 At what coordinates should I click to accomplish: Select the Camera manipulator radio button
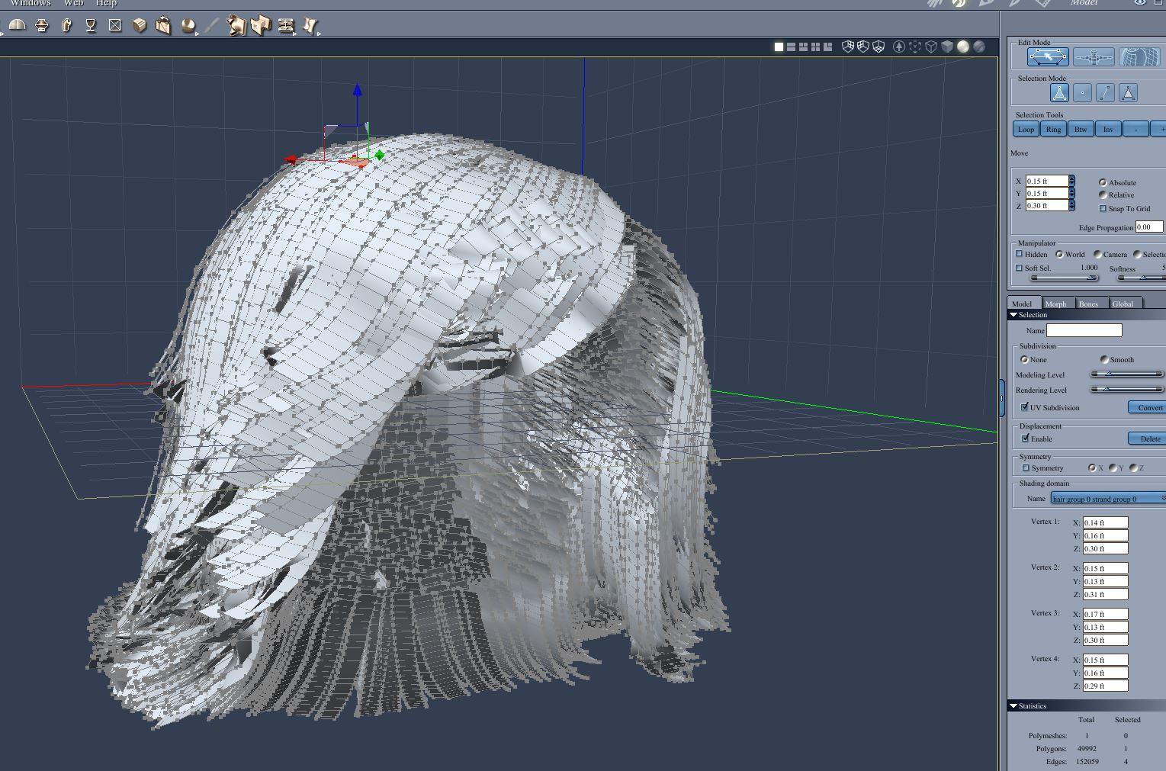(1097, 254)
